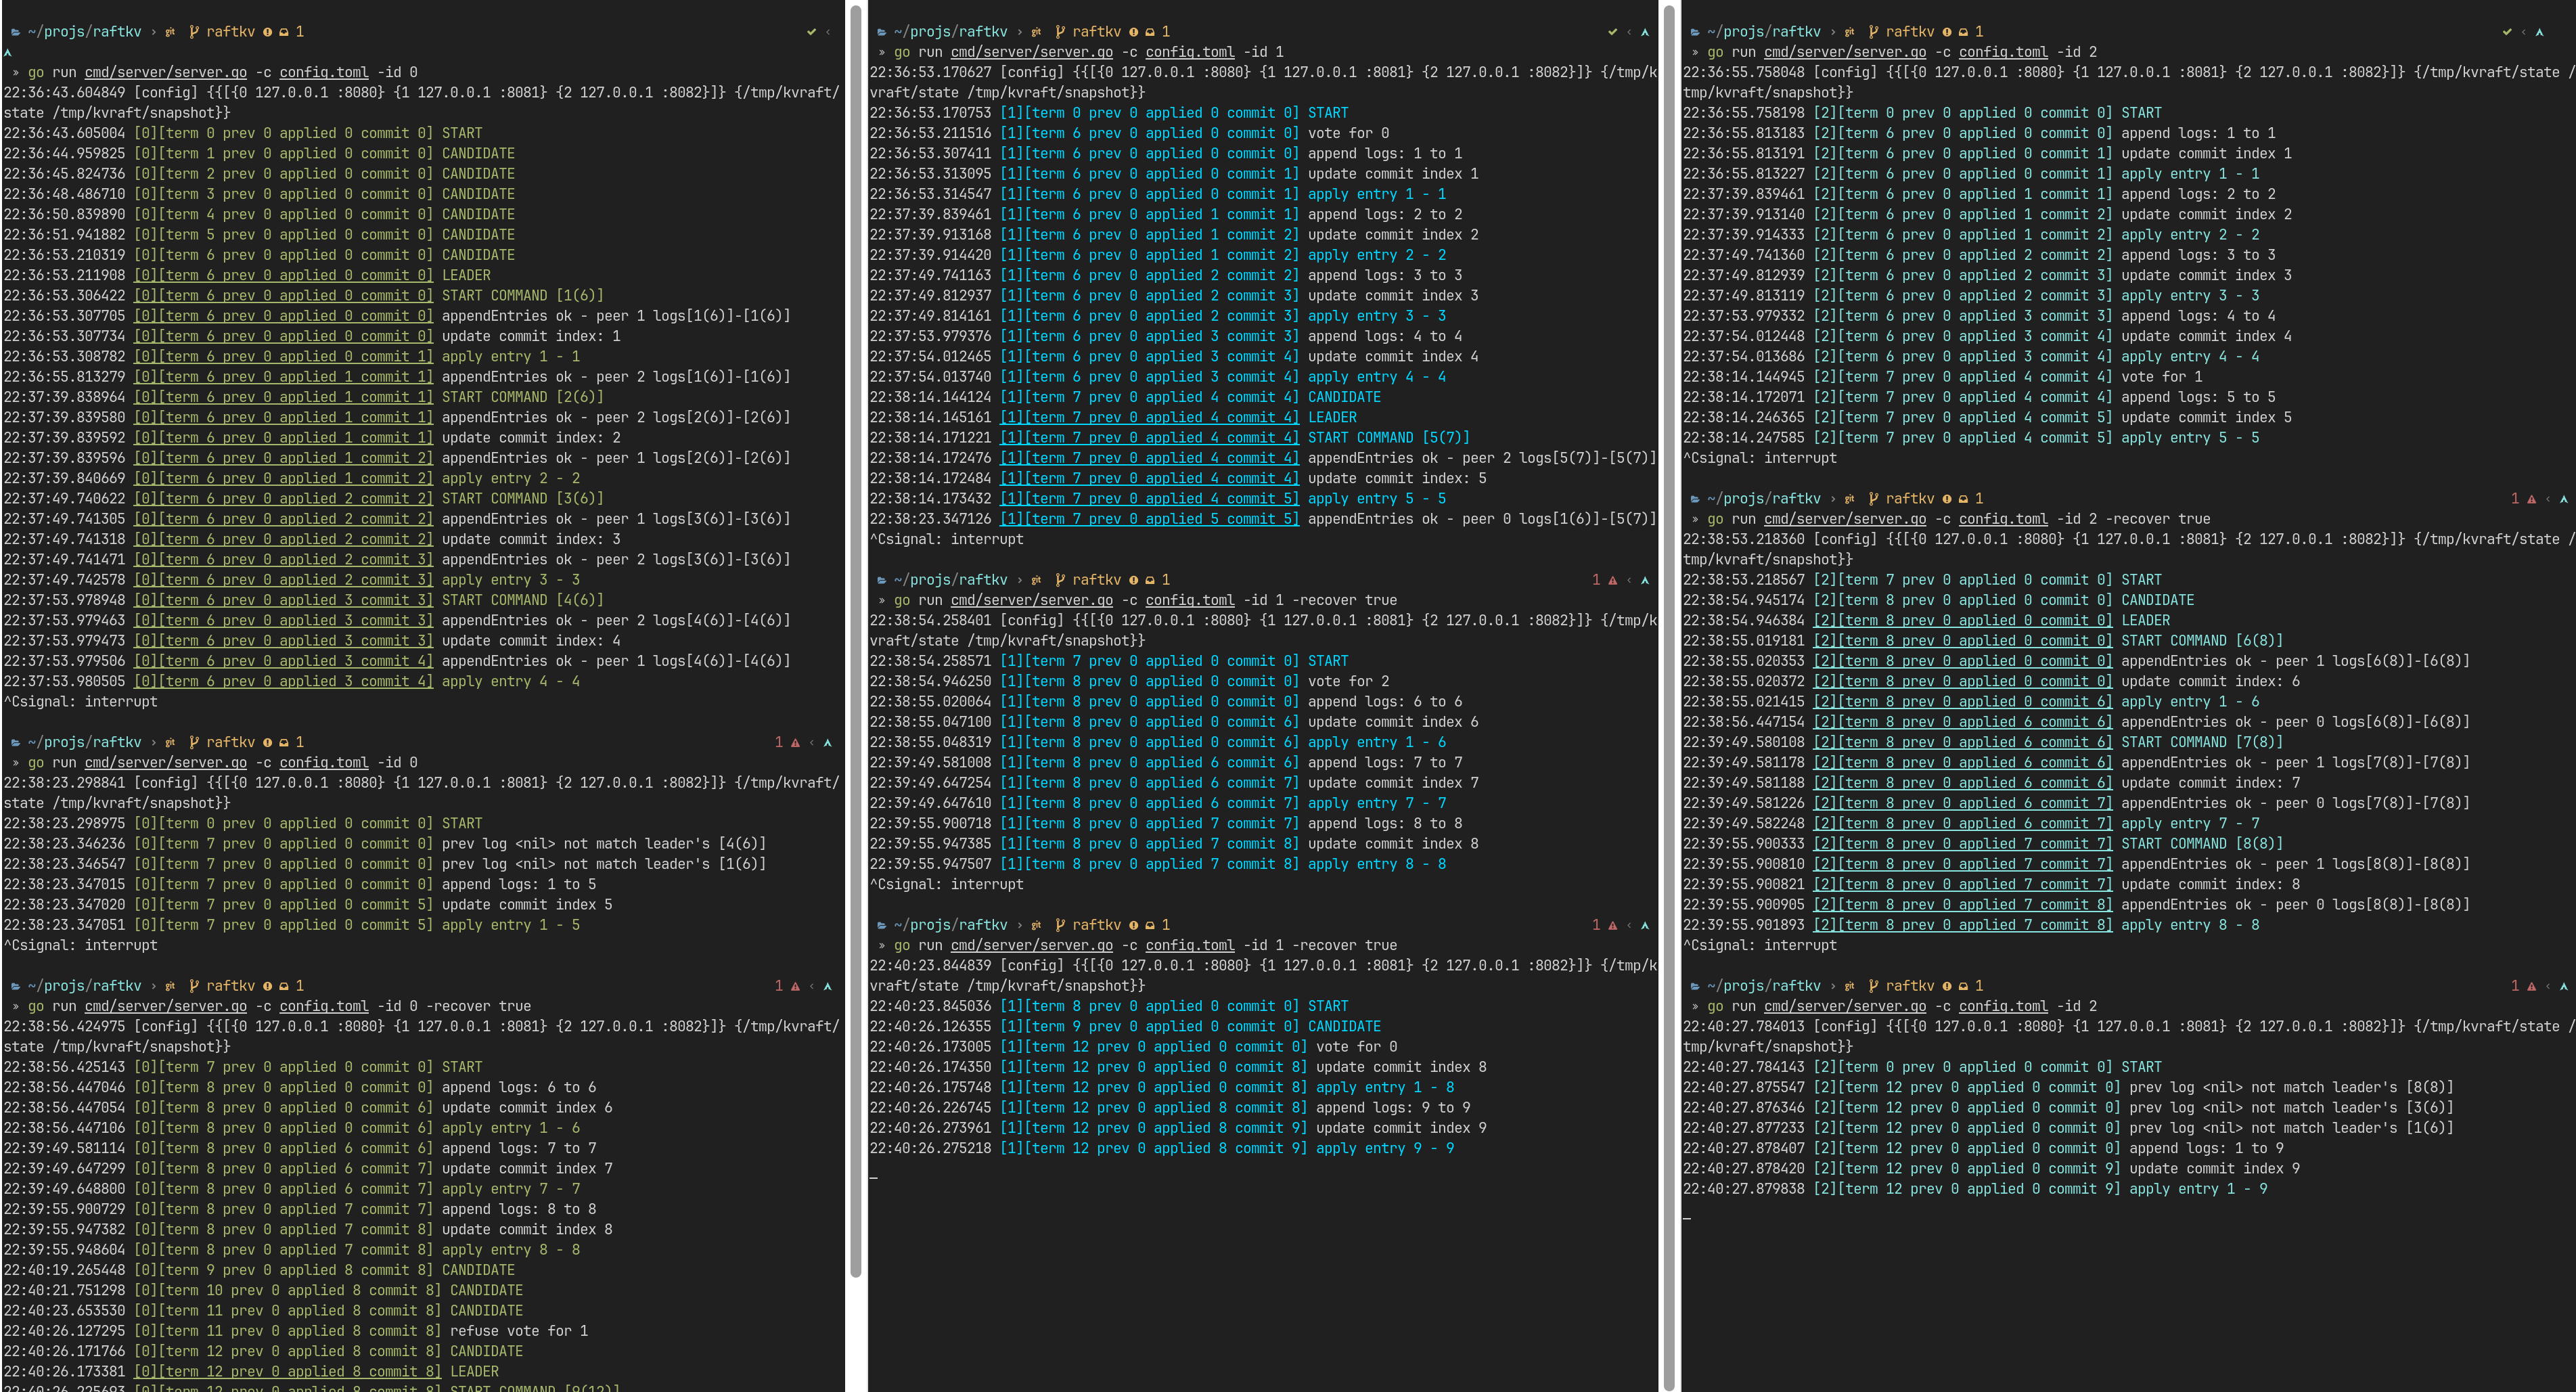The height and width of the screenshot is (1392, 2576).
Task: Click the green check mark in the right pane's top prompt
Action: point(2507,32)
